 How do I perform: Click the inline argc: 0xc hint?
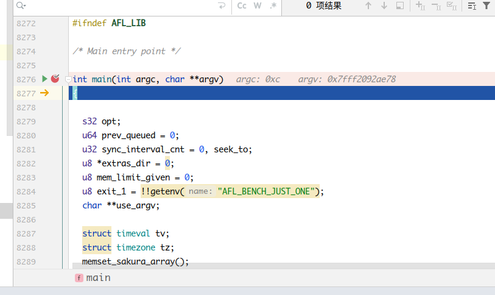[258, 79]
